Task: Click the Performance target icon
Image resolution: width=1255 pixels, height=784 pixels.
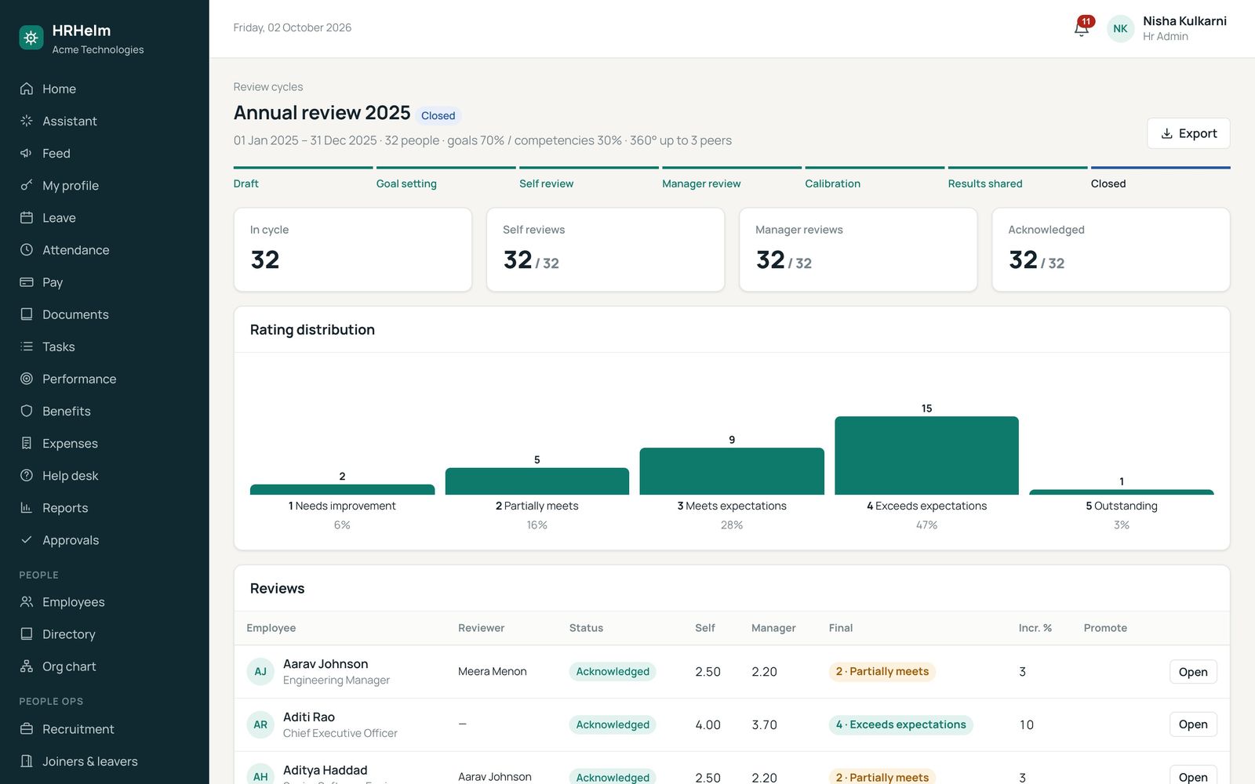Action: pyautogui.click(x=27, y=378)
